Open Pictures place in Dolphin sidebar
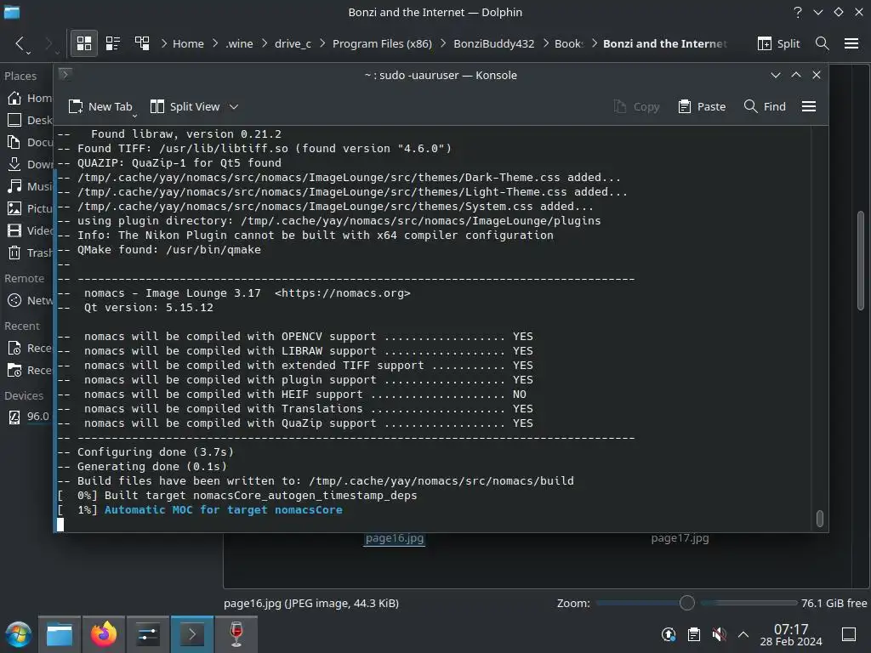 pos(30,208)
